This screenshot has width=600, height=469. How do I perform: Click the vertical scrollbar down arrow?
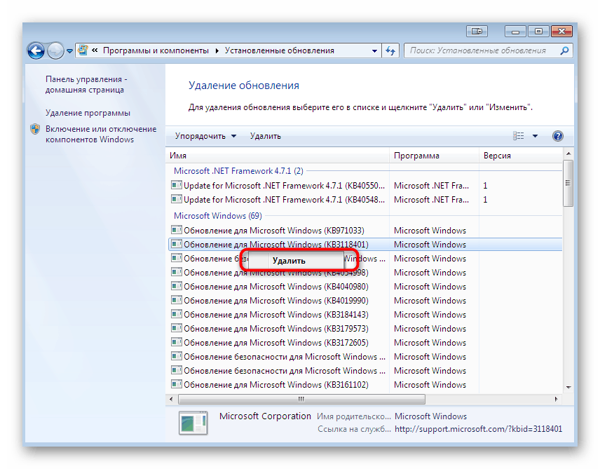point(568,388)
